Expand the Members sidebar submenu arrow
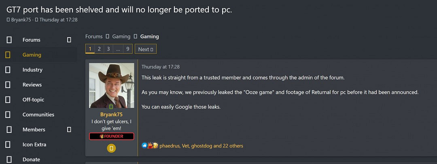The width and height of the screenshot is (437, 164). point(69,130)
